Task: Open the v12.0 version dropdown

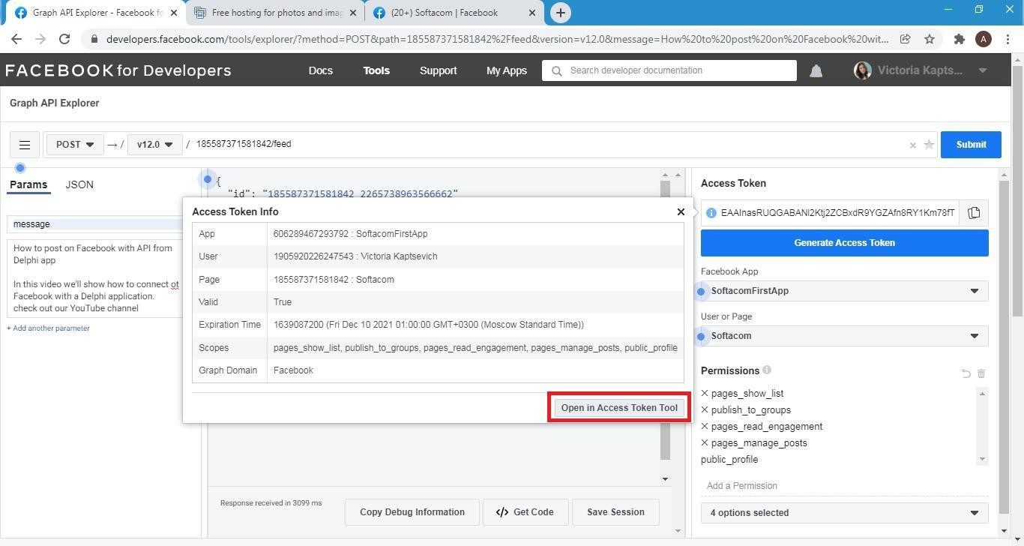Action: (x=155, y=145)
